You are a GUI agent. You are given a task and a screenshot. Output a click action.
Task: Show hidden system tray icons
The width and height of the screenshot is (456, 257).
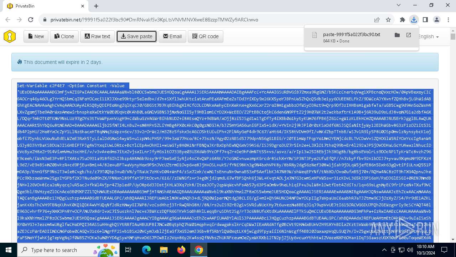pos(384,250)
